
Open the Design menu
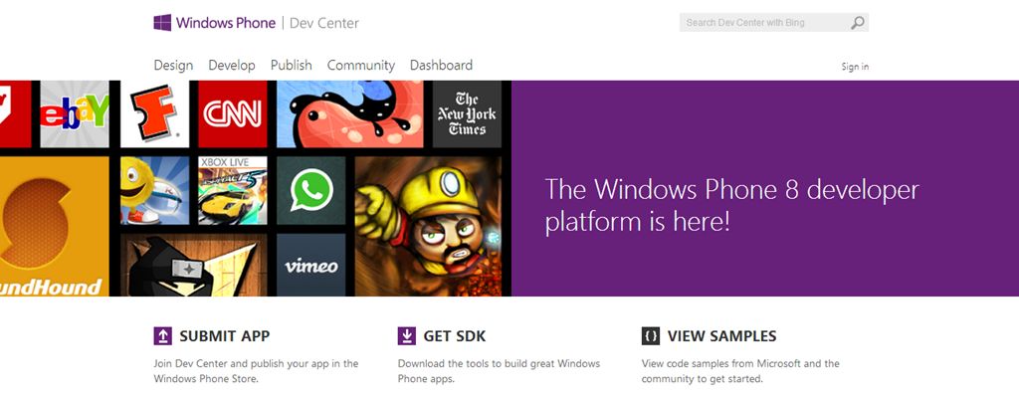(x=173, y=66)
